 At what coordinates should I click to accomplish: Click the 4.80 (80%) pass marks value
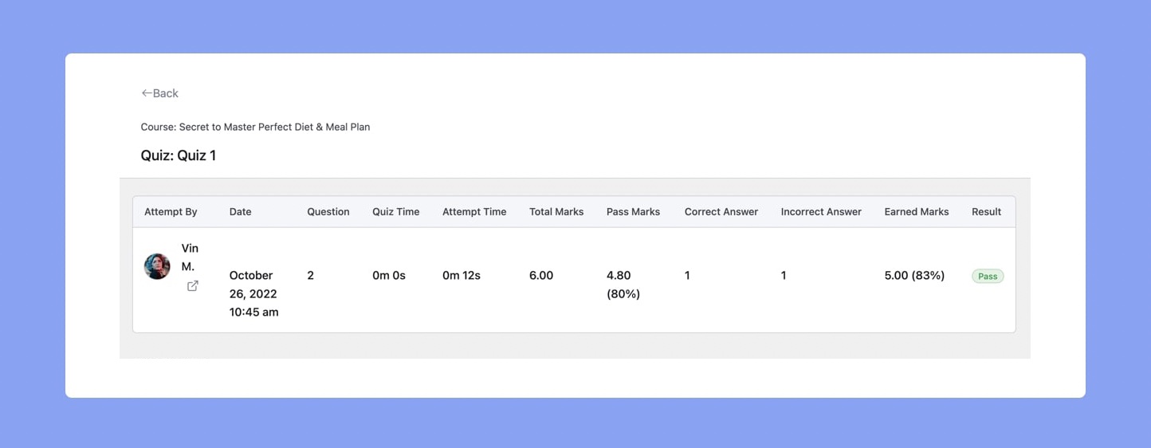(623, 285)
